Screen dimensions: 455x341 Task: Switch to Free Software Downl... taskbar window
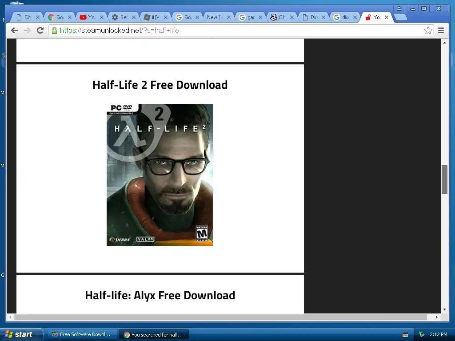(x=82, y=335)
